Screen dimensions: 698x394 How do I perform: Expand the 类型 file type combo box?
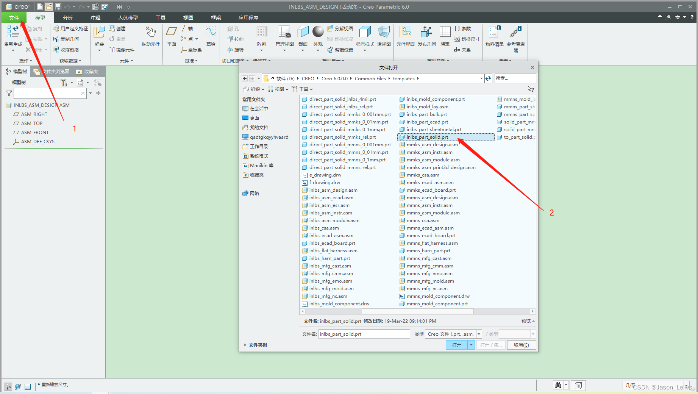(479, 334)
